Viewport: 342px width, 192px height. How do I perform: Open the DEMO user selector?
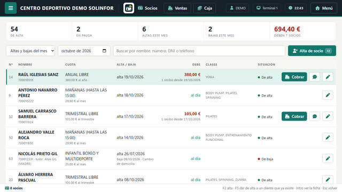coord(237,8)
